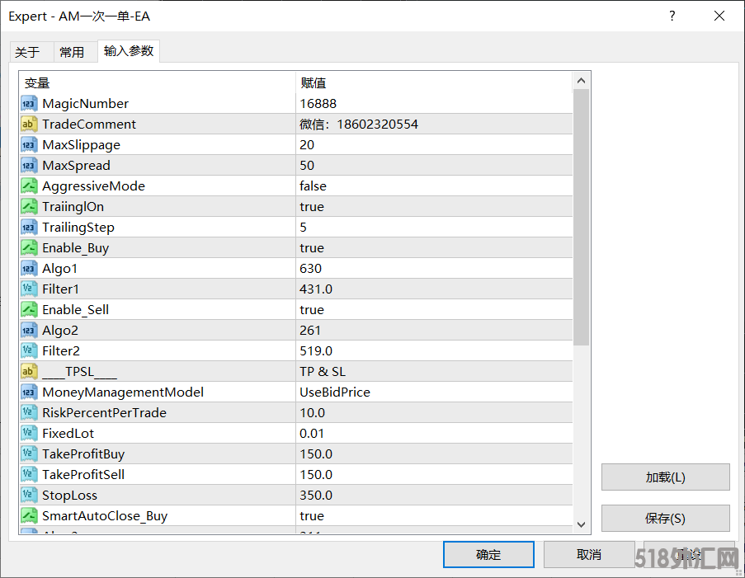
Task: Click the AggressiveMode boolean icon
Action: (x=29, y=186)
